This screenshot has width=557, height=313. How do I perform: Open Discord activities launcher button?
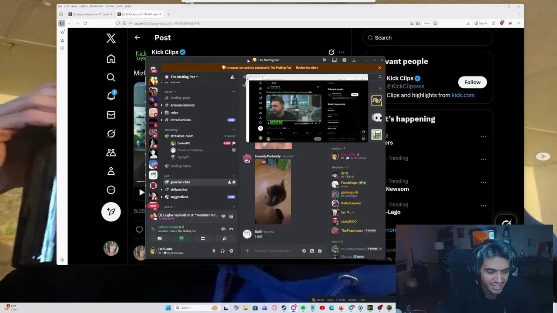[x=203, y=238]
